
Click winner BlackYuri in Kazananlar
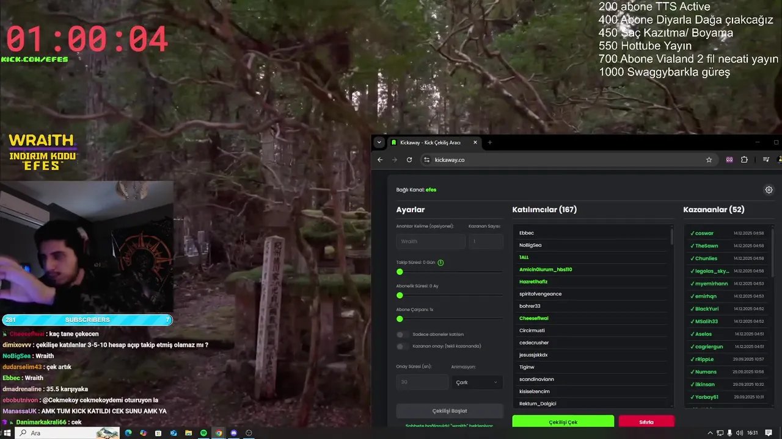click(707, 309)
